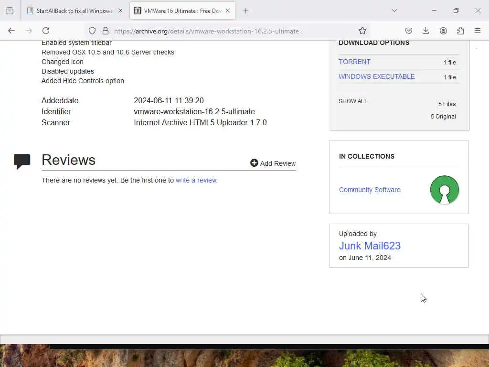The image size is (489, 367).
Task: Open Firefox account menu
Action: 443,31
